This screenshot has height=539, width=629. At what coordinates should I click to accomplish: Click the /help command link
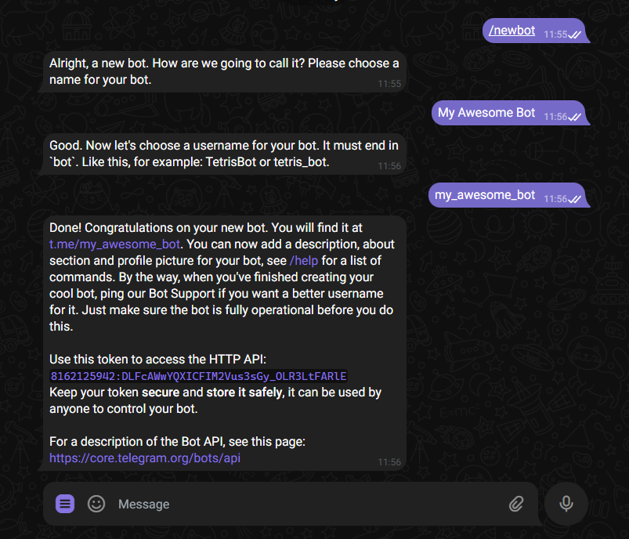tap(304, 260)
